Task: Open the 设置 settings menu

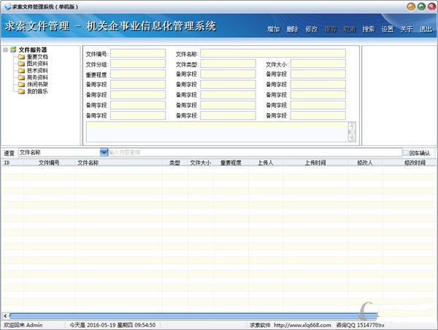Action: (387, 30)
